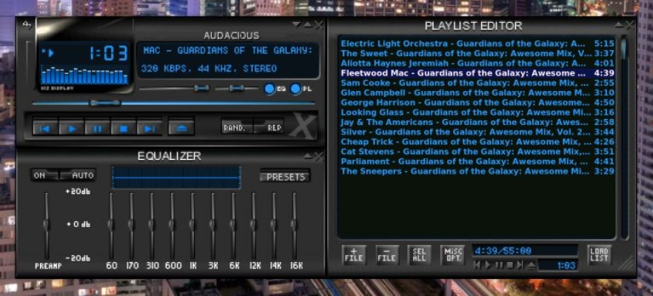Screen dimensions: 653x296
Task: Click the Eject open file button
Action: pos(181,127)
